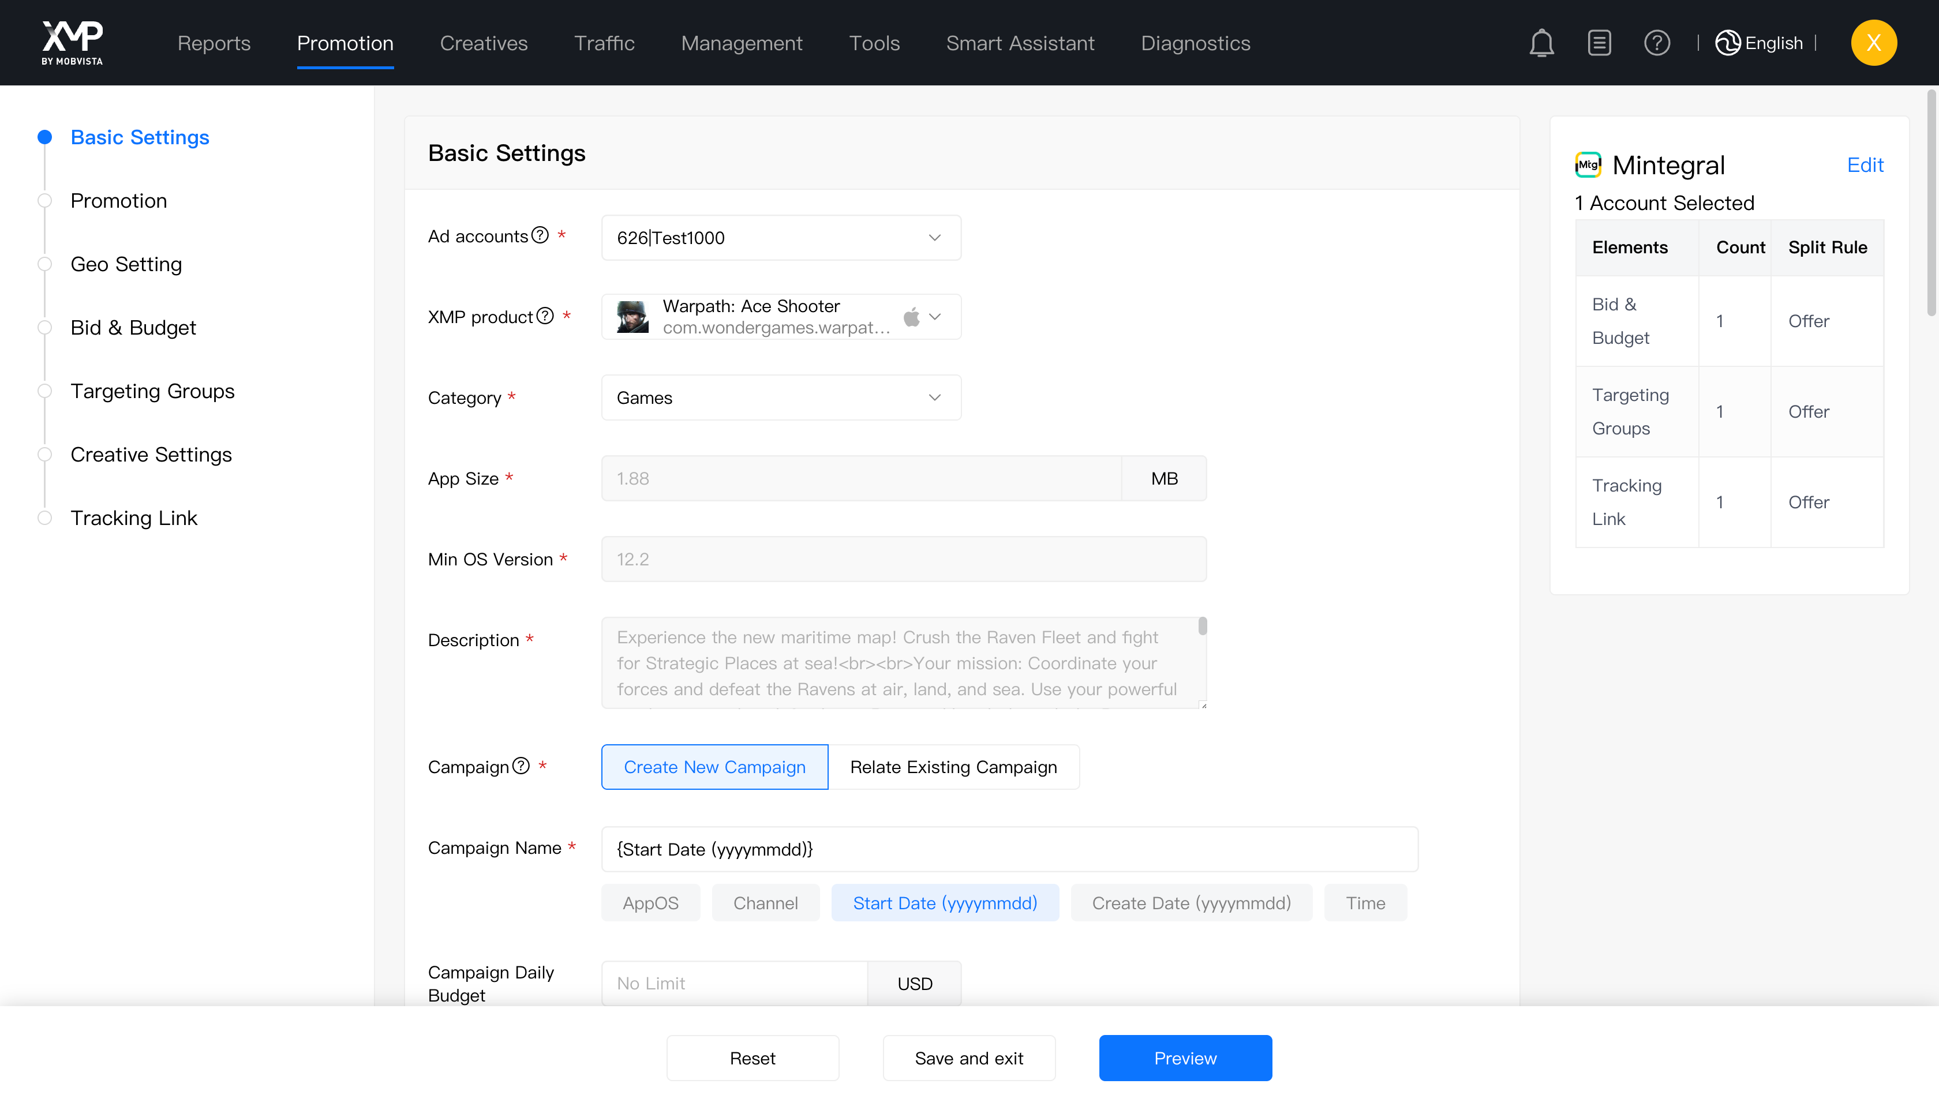Click the Edit link beside Mintegral
The width and height of the screenshot is (1939, 1110).
(1865, 164)
